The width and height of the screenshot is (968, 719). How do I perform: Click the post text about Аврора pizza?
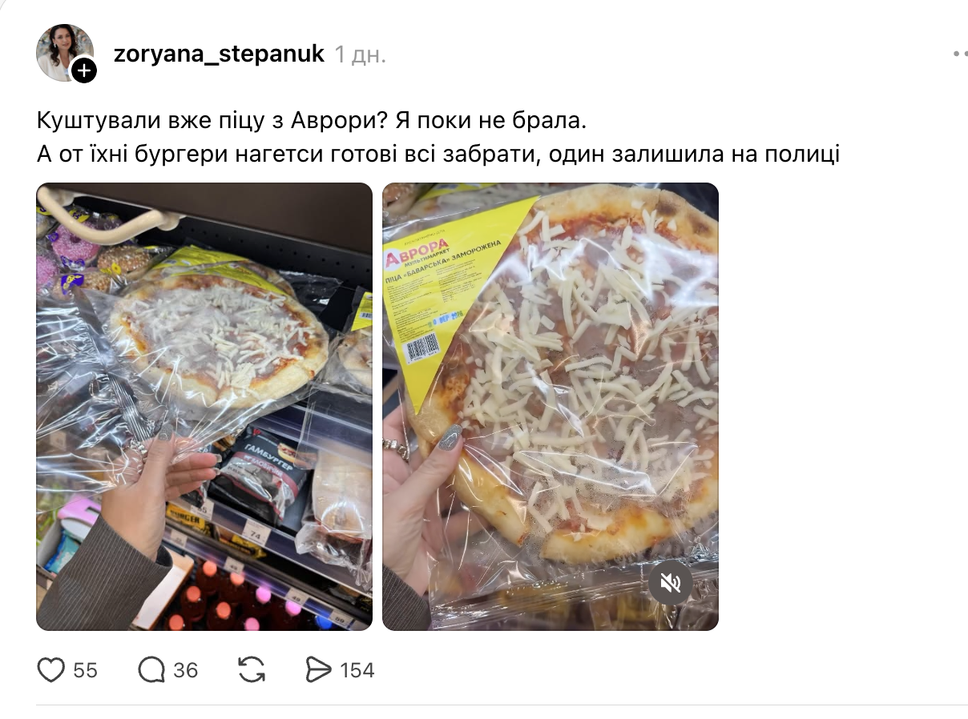pos(313,122)
